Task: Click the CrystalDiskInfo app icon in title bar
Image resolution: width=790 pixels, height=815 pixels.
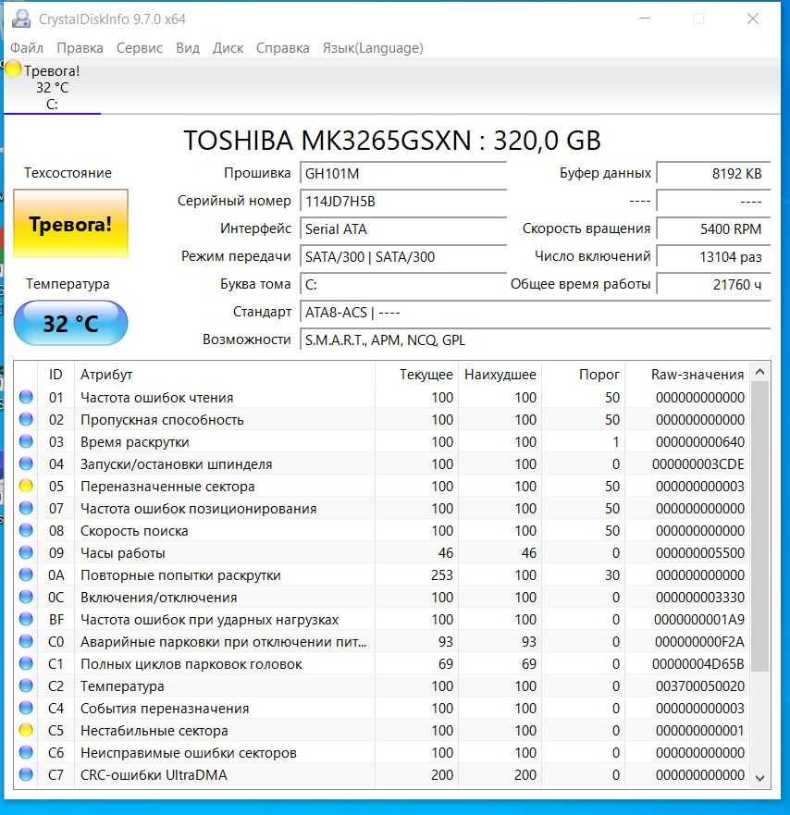Action: point(21,19)
